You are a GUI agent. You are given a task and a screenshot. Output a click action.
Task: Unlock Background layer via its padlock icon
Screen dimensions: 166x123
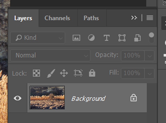tap(134, 98)
